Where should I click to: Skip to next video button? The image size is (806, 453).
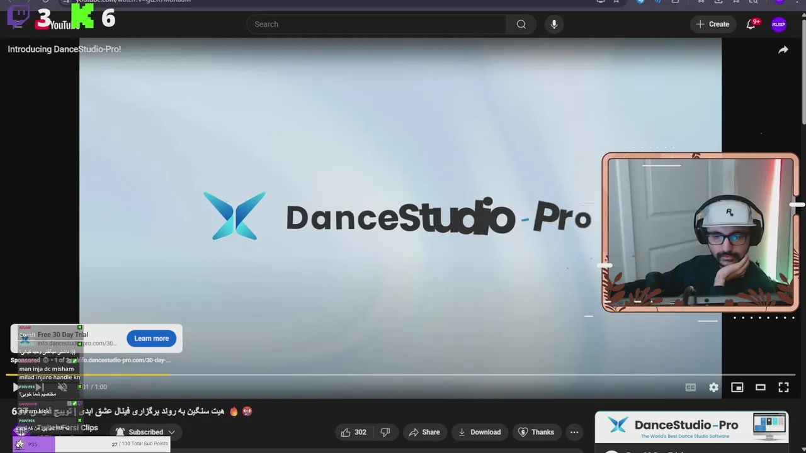click(x=39, y=387)
